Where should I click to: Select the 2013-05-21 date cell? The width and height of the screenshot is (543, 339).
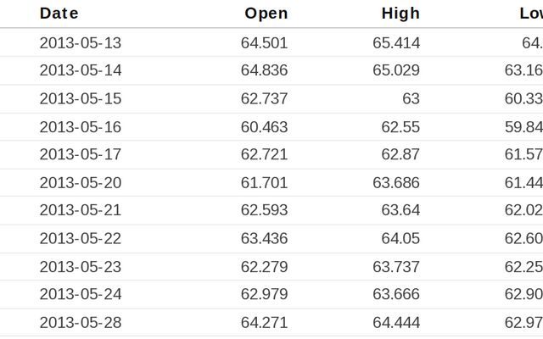(x=81, y=210)
